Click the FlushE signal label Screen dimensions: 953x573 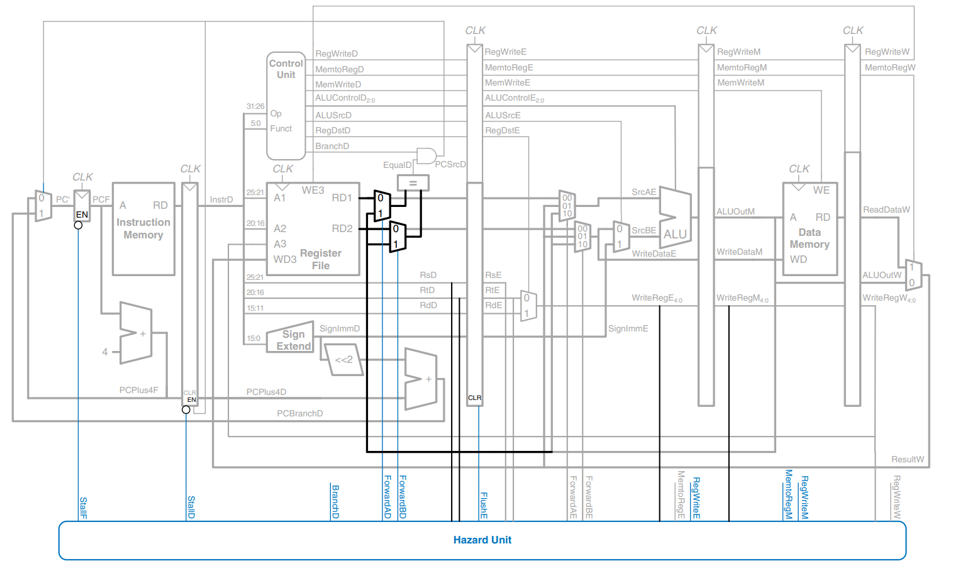[484, 505]
